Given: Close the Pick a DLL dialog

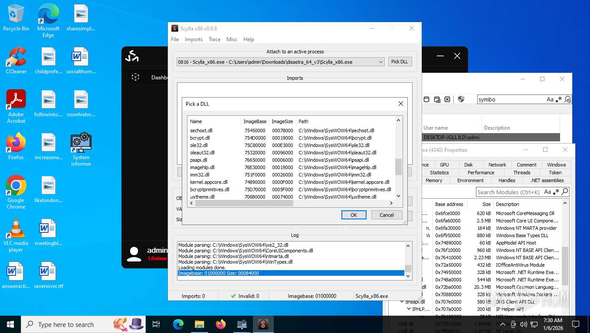Looking at the screenshot, I should (400, 104).
